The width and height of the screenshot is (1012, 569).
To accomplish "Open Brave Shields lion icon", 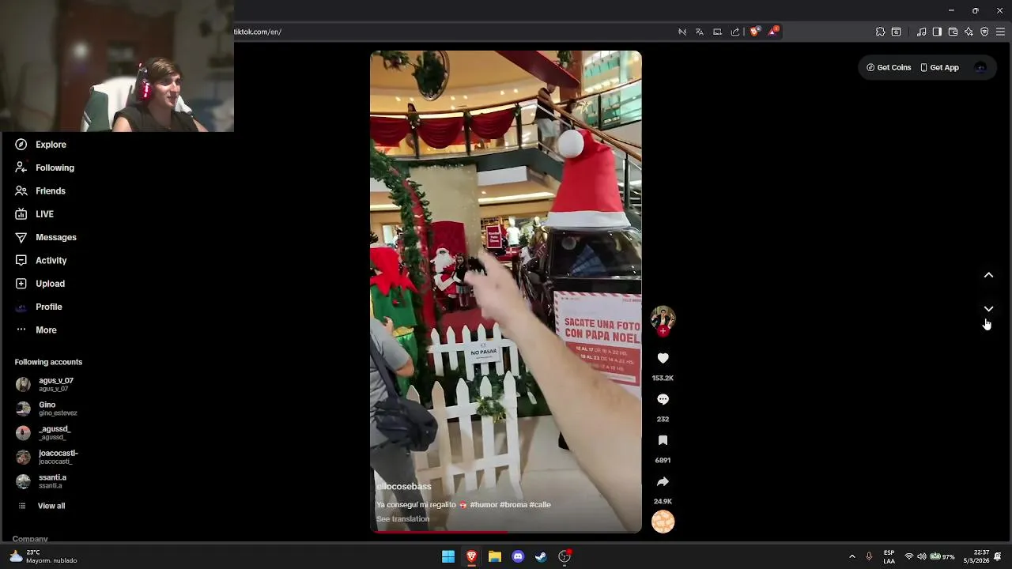I will click(754, 32).
